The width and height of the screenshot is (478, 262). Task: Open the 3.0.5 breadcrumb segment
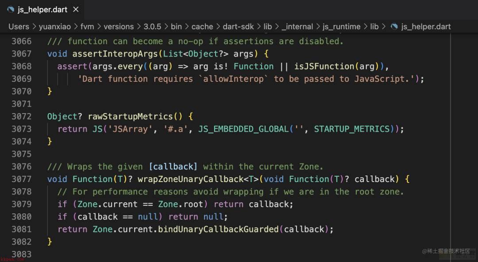(152, 27)
